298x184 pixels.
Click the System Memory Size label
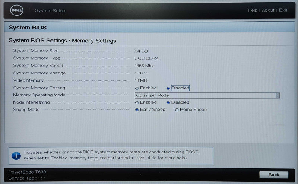[x=36, y=51]
